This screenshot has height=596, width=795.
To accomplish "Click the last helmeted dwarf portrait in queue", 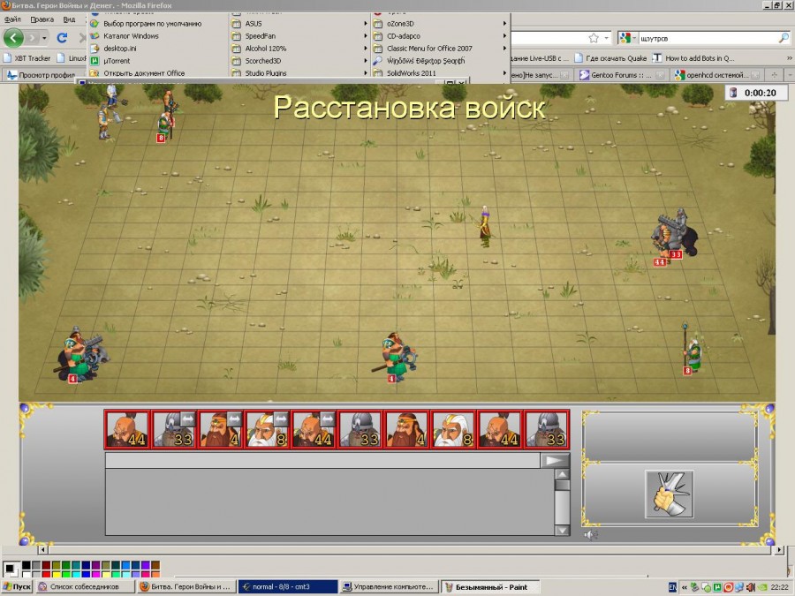I will 547,429.
